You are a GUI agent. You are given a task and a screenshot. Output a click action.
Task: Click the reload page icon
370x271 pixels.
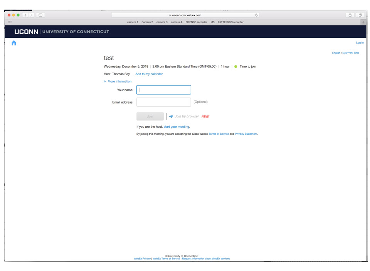(256, 15)
